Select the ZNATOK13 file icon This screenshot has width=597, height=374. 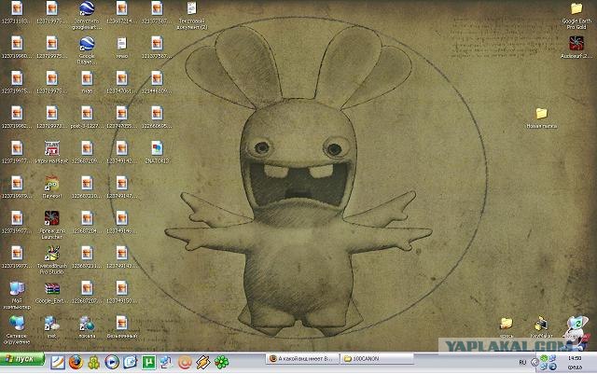157,152
